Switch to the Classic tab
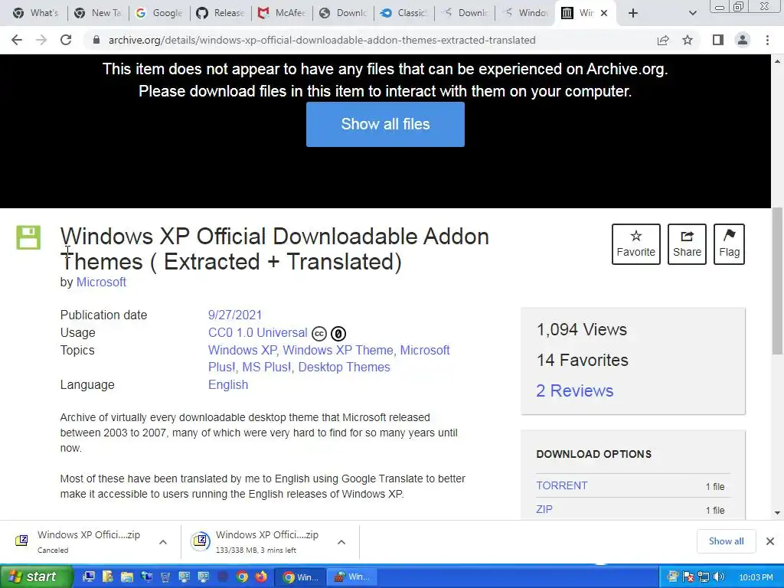Image resolution: width=784 pixels, height=588 pixels. (x=404, y=13)
